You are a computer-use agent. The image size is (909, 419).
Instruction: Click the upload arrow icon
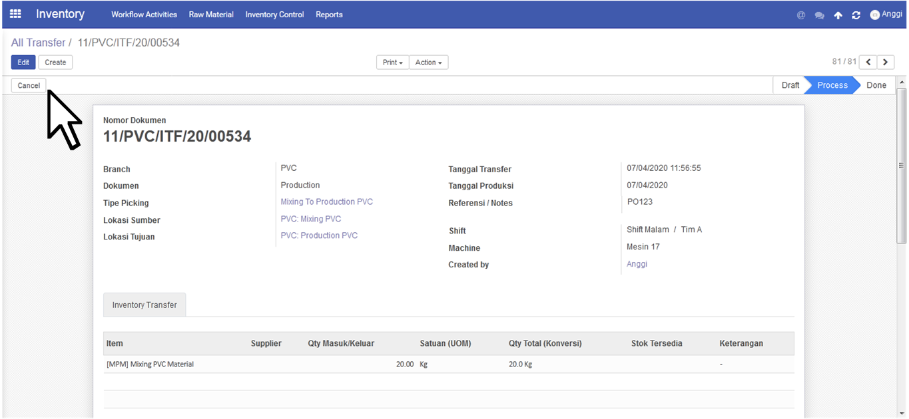click(838, 15)
